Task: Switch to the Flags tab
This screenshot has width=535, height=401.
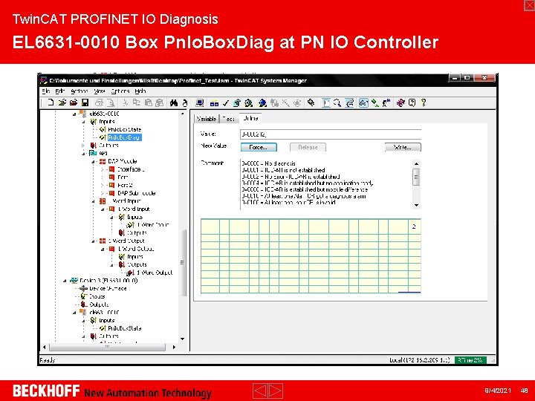Action: pos(228,119)
